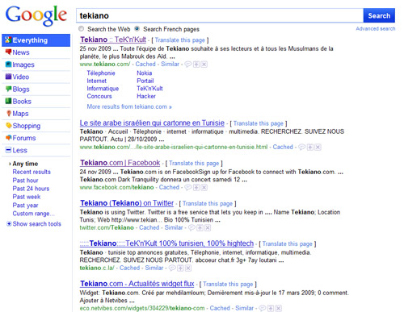The height and width of the screenshot is (312, 404).
Task: Translate the Tekiano.com | Facebook result page
Action: (x=194, y=164)
